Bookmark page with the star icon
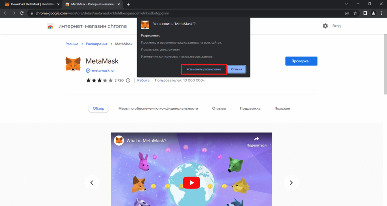 (355, 13)
